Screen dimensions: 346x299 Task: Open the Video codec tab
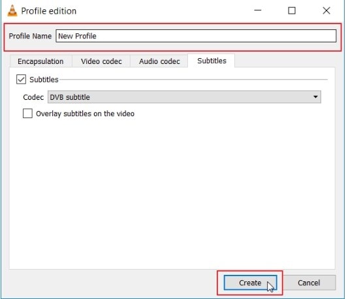point(101,61)
